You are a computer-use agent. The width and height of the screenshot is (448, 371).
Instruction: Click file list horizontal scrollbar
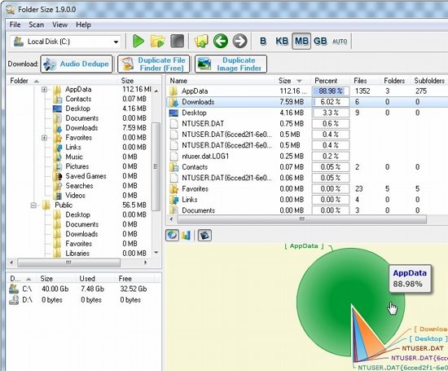coord(301,219)
